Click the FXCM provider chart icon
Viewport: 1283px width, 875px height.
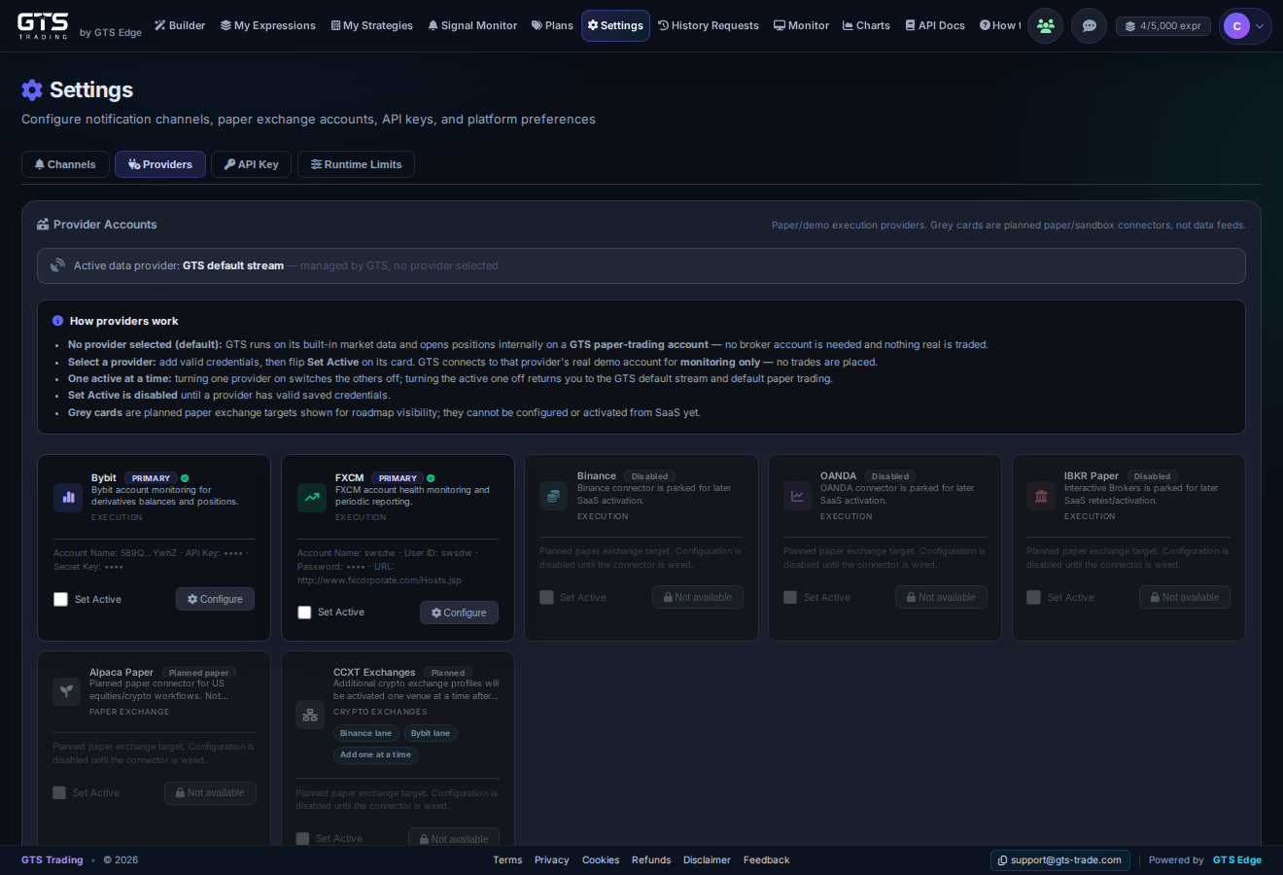pos(312,497)
